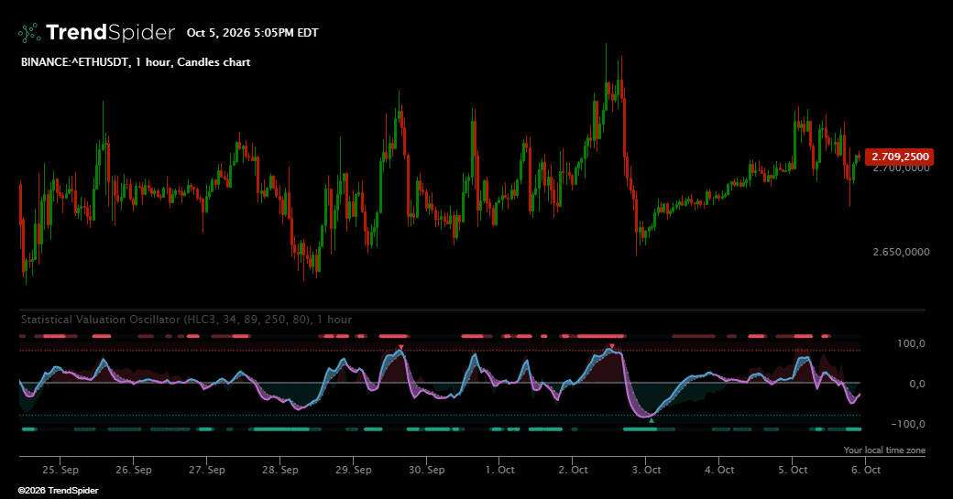Click the 5. Oct date label
Image resolution: width=953 pixels, height=499 pixels.
(x=794, y=470)
